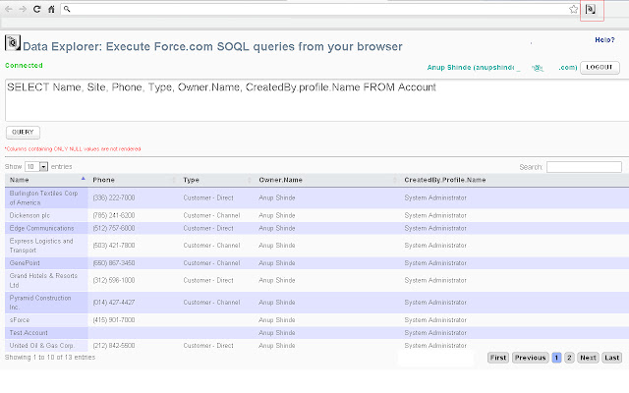Sort by the Owner.Name column header

point(327,180)
